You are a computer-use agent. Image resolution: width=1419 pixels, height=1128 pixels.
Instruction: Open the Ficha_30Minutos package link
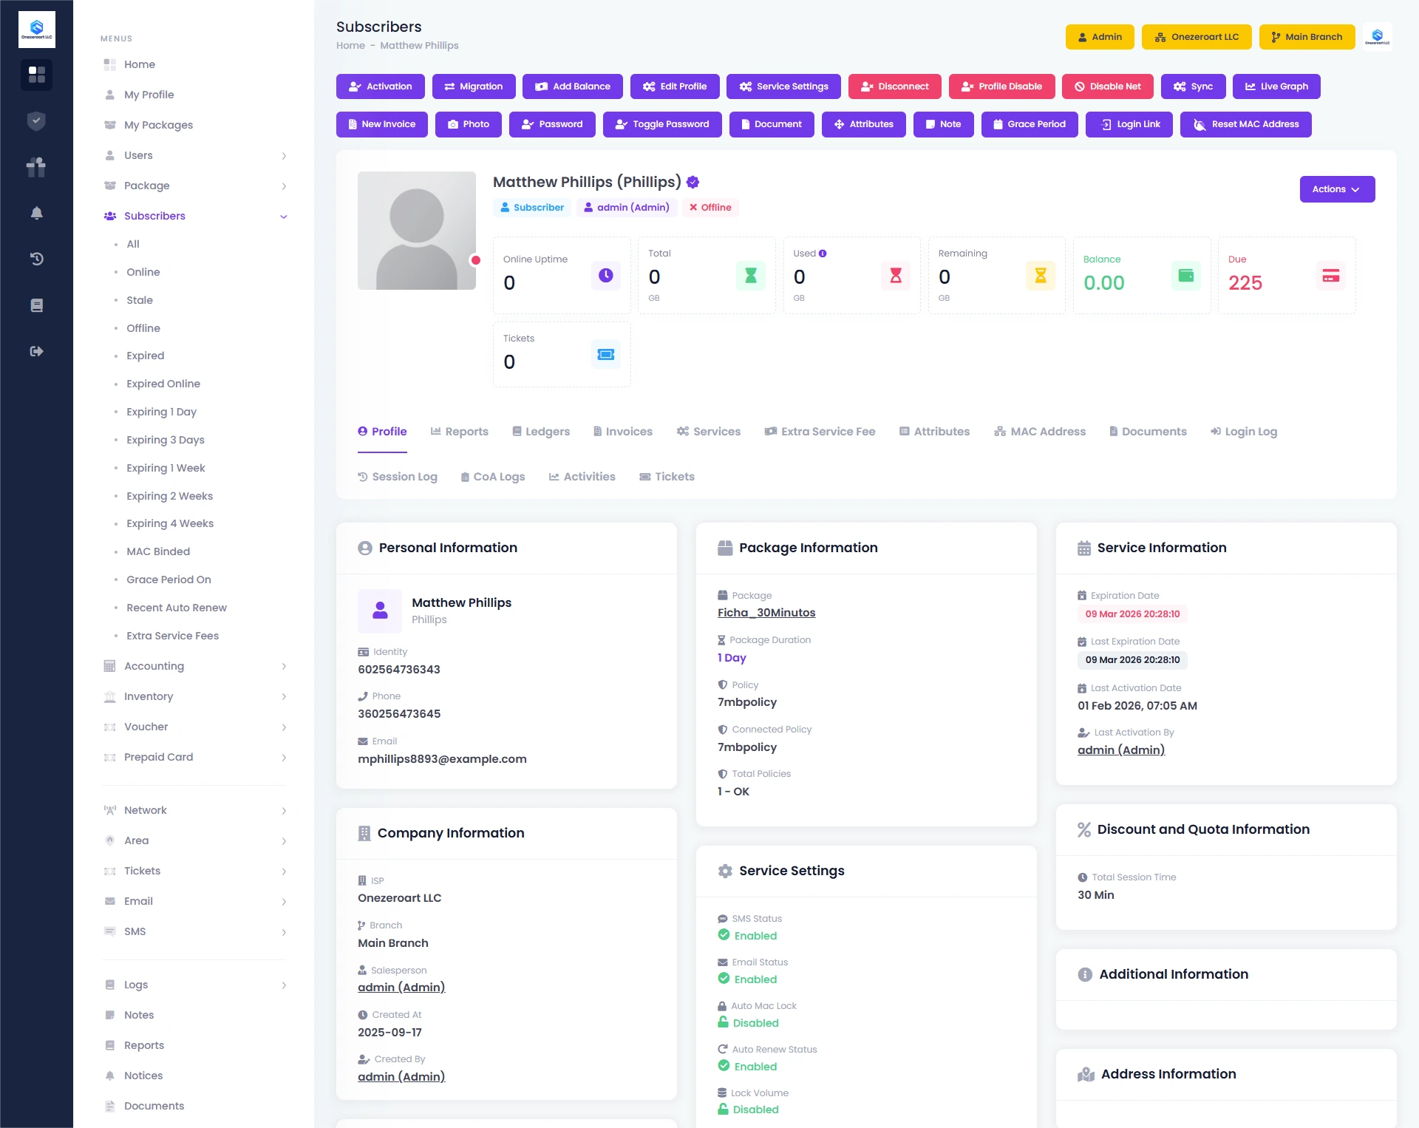(x=766, y=613)
